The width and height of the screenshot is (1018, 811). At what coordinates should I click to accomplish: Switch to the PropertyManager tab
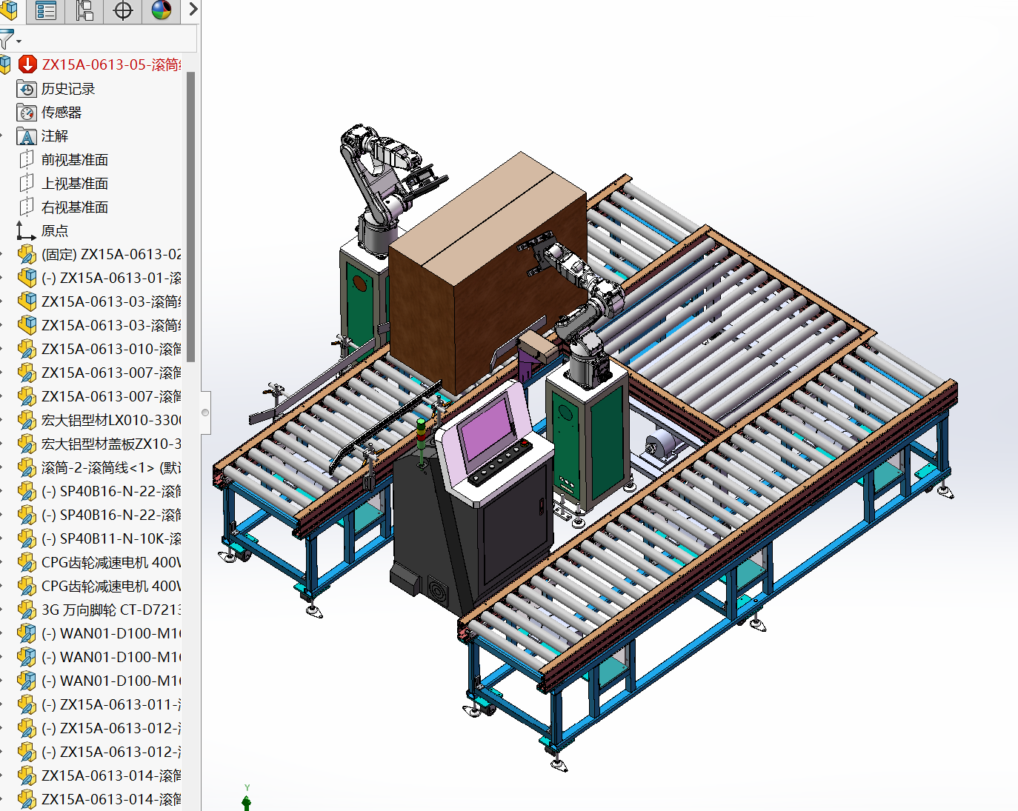[46, 10]
